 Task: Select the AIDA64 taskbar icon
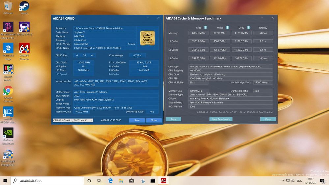tap(163, 181)
